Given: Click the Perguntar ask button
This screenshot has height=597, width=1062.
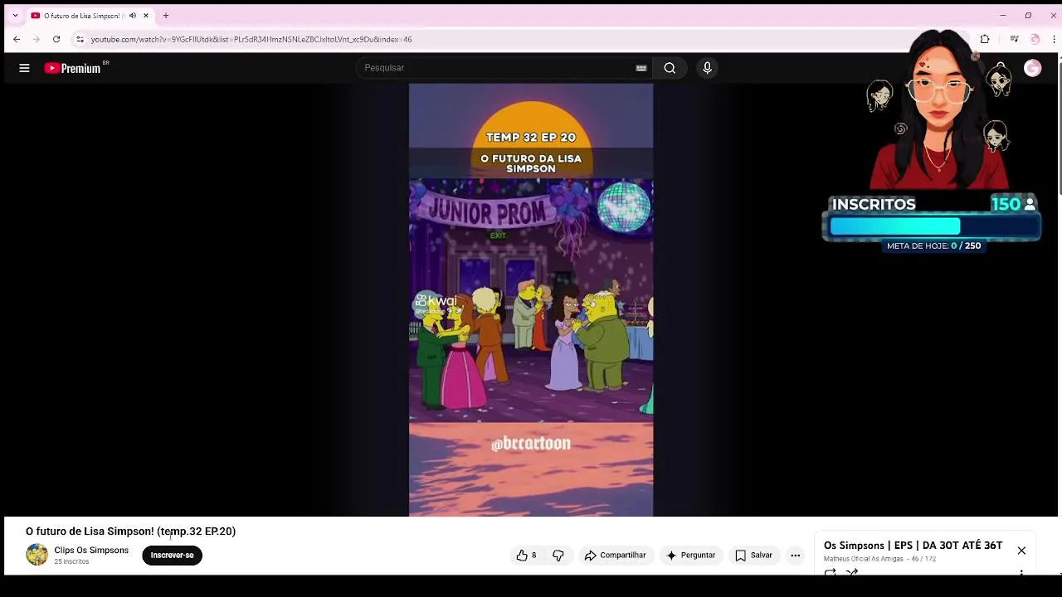Looking at the screenshot, I should coord(690,556).
